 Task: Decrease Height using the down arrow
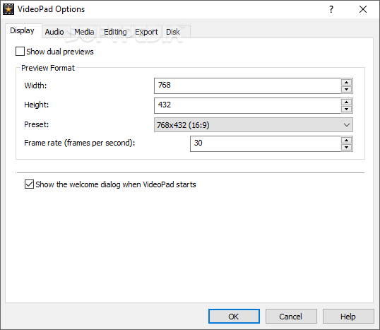click(x=347, y=109)
